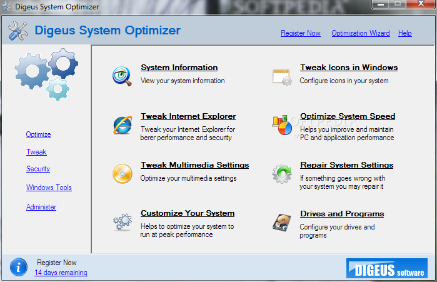Open Customize Your System
The image size is (437, 282).
coord(188,213)
